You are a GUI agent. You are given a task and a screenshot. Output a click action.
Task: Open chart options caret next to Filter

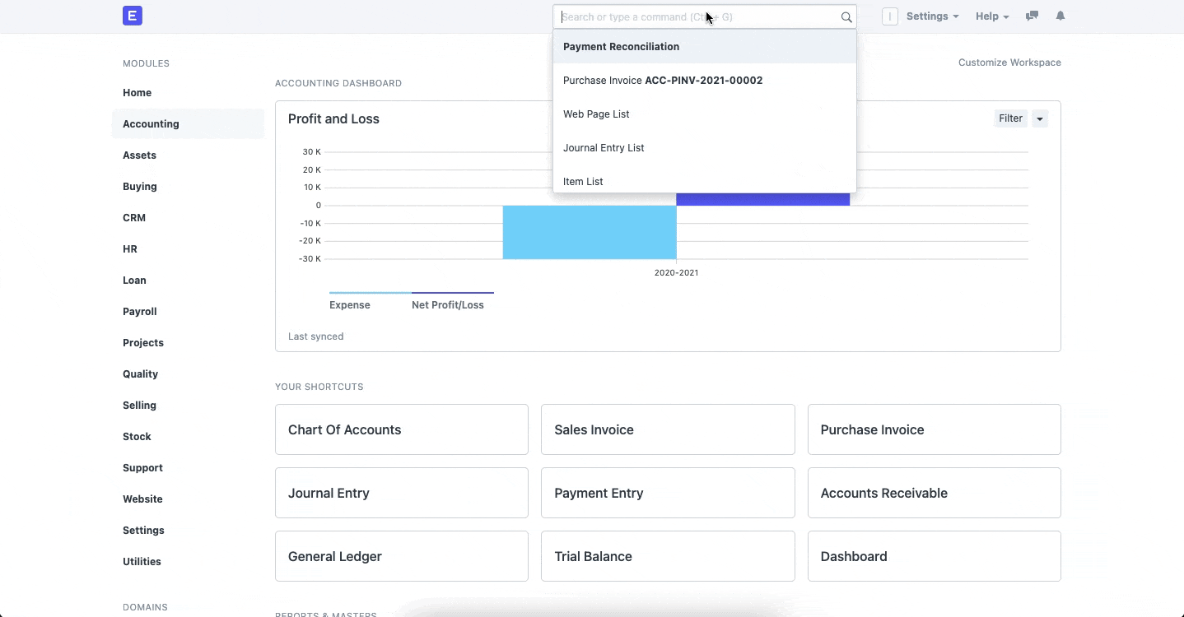(x=1040, y=118)
